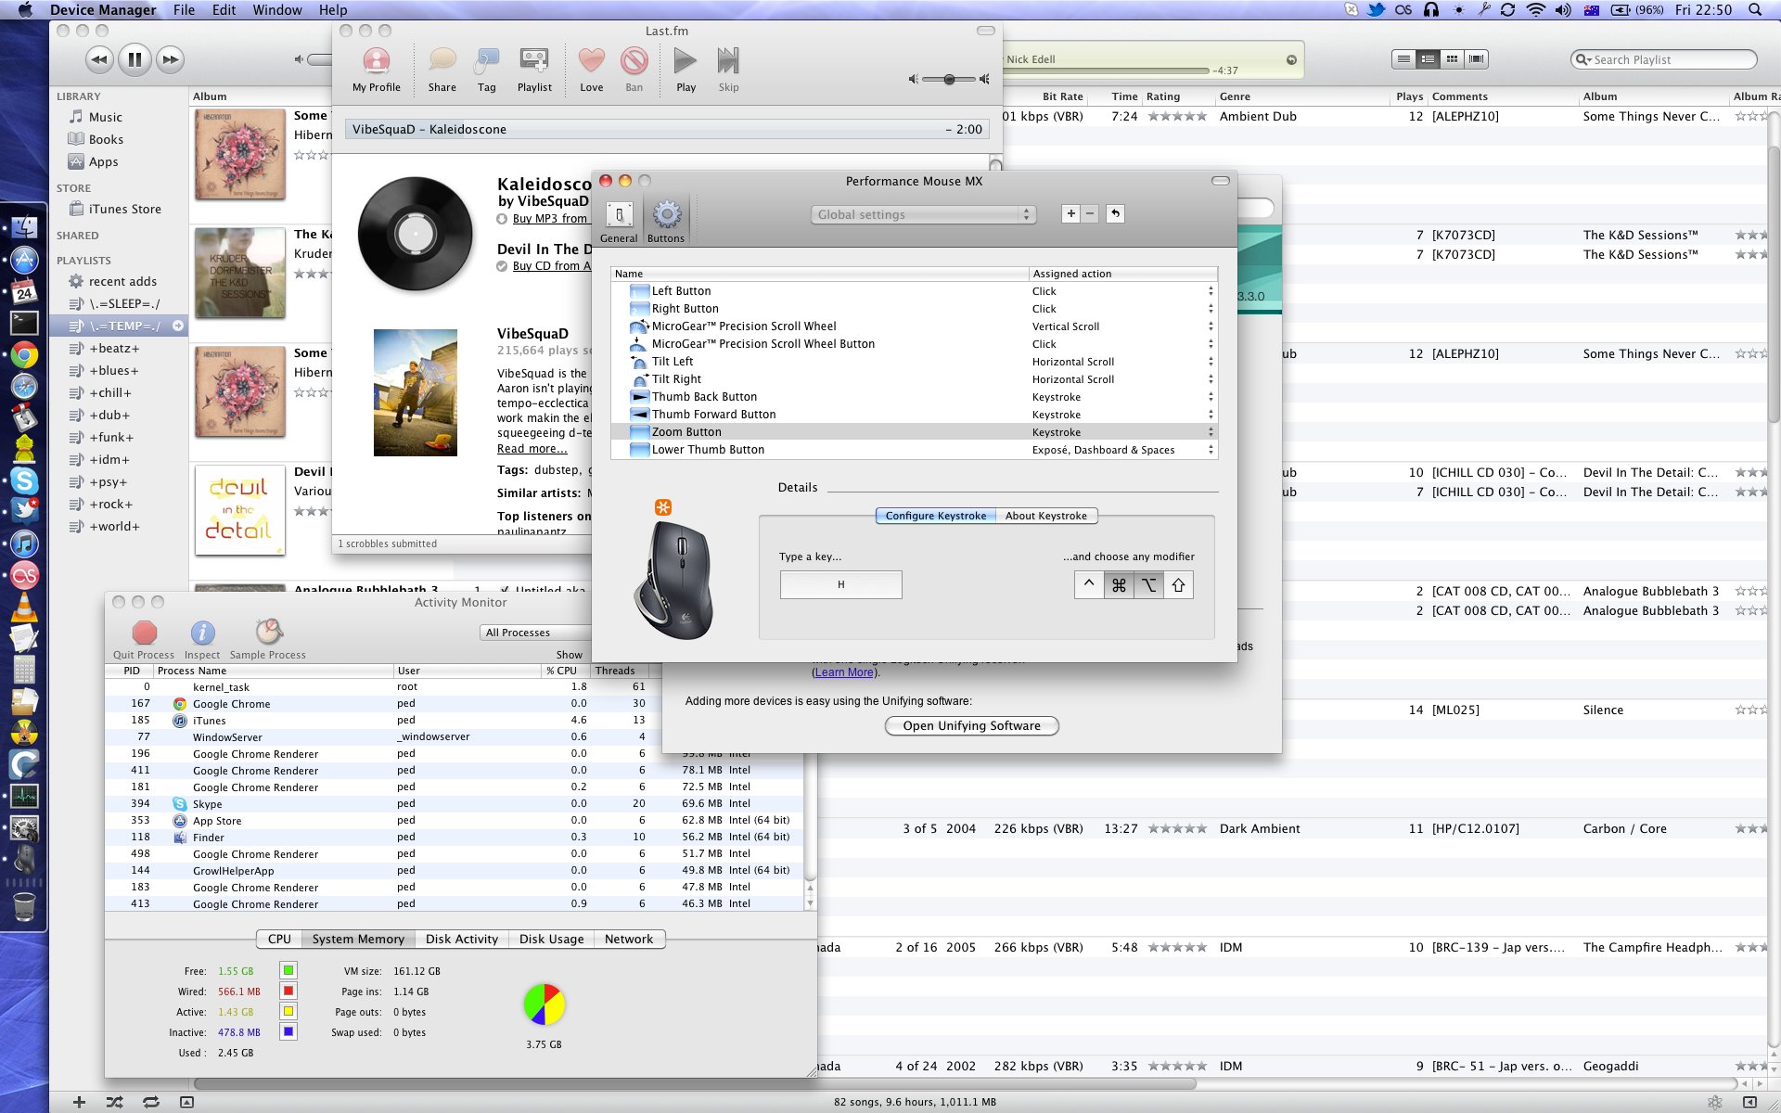The height and width of the screenshot is (1113, 1781).
Task: Toggle repeat in iTunes bottom bar
Action: (150, 1102)
